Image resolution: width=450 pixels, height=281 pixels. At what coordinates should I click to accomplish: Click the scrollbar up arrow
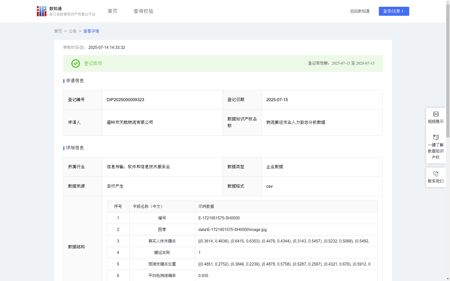click(x=448, y=2)
